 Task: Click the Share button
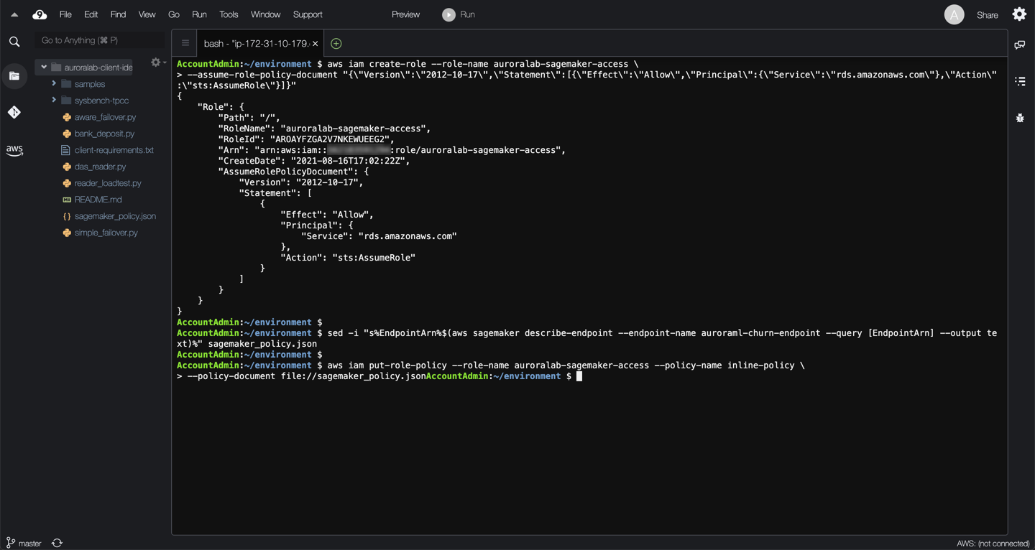(x=987, y=15)
